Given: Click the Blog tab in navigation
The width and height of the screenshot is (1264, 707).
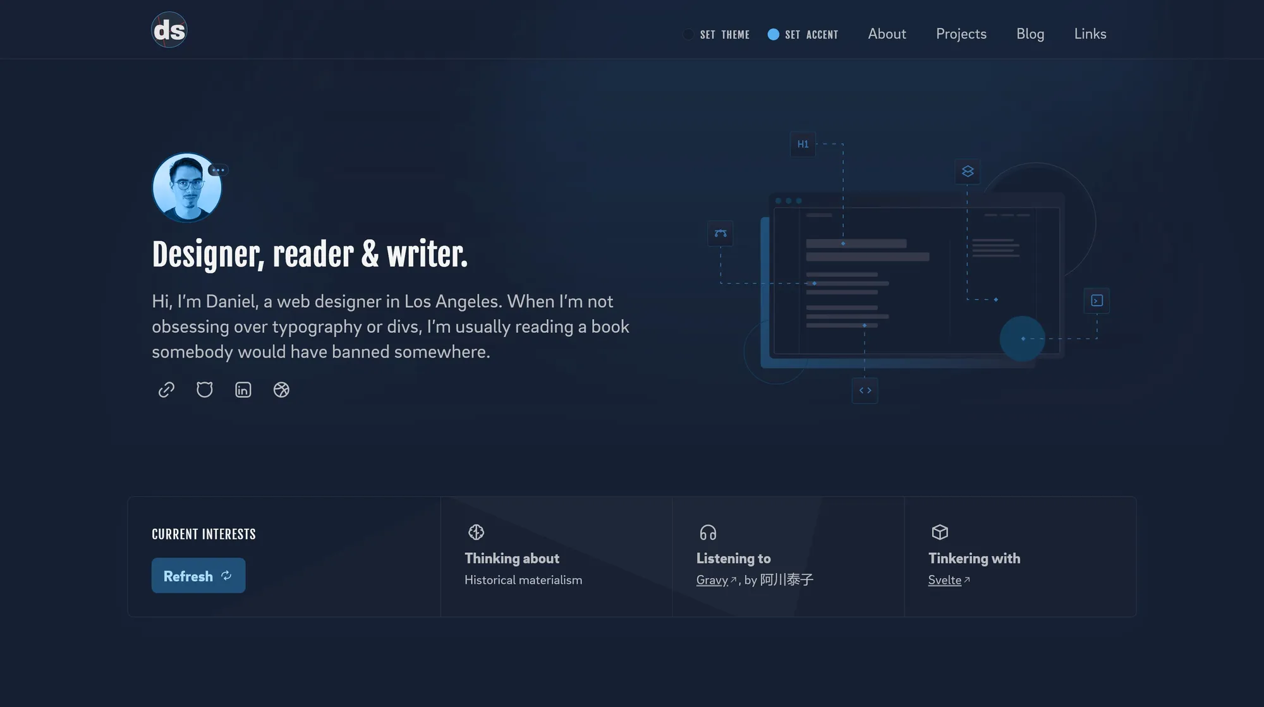Looking at the screenshot, I should pos(1031,33).
